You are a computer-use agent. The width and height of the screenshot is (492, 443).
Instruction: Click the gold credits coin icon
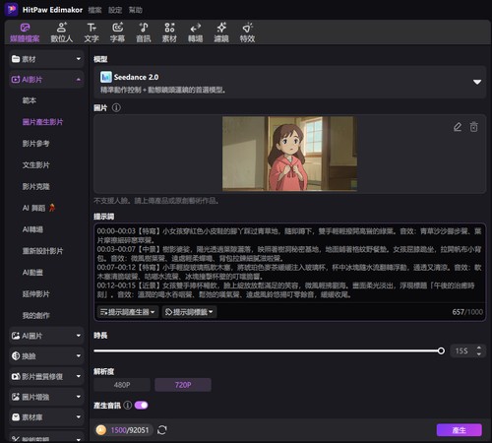click(x=101, y=430)
